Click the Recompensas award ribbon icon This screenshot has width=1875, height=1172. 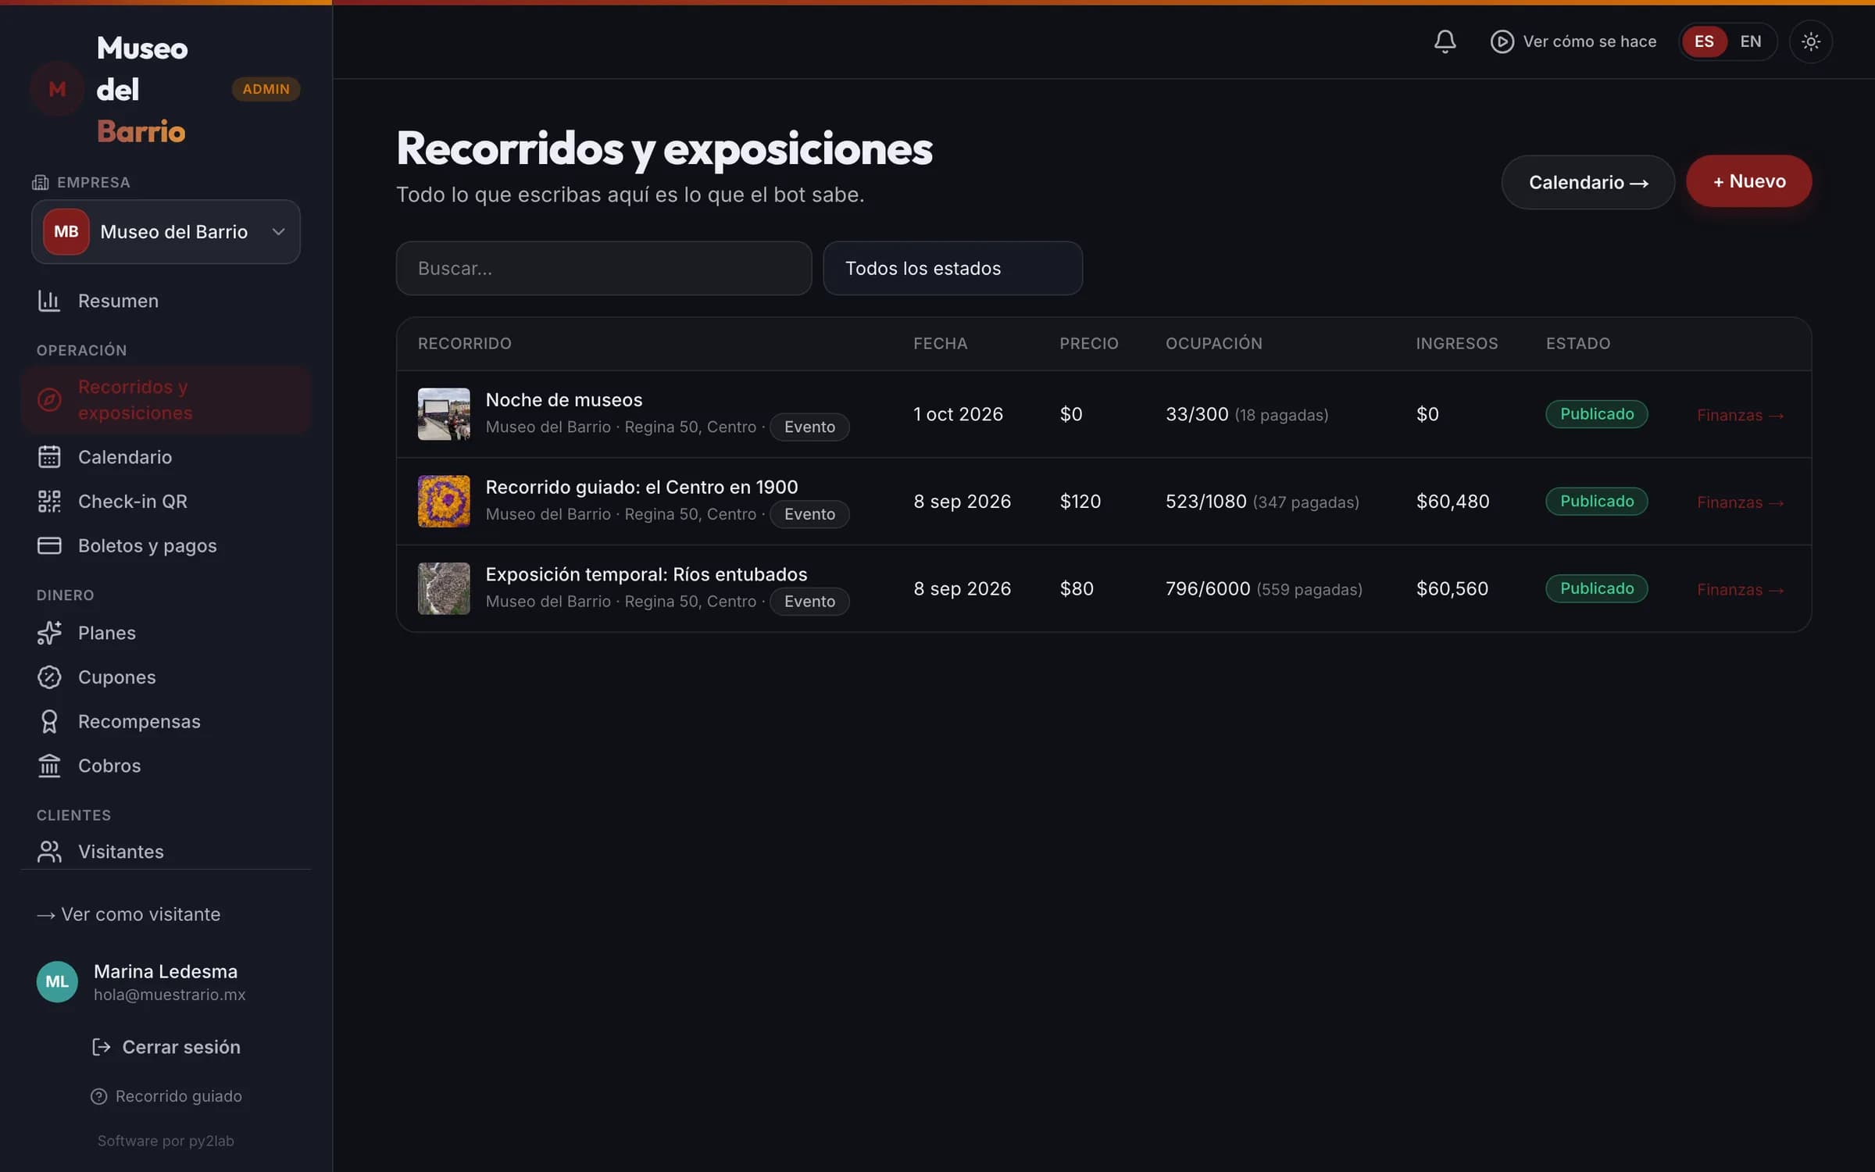[49, 721]
